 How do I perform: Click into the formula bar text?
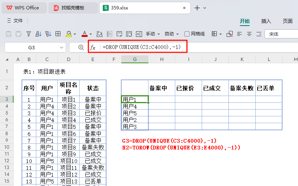(x=142, y=47)
